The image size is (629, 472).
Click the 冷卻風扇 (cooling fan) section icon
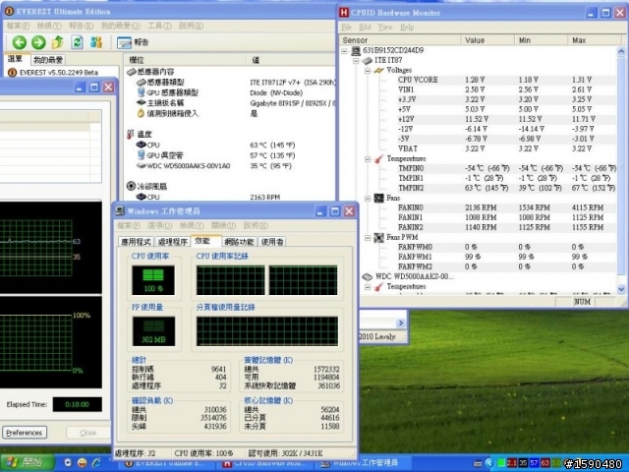pos(131,186)
